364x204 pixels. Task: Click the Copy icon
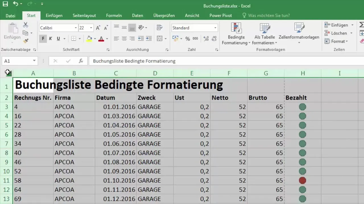coord(25,33)
